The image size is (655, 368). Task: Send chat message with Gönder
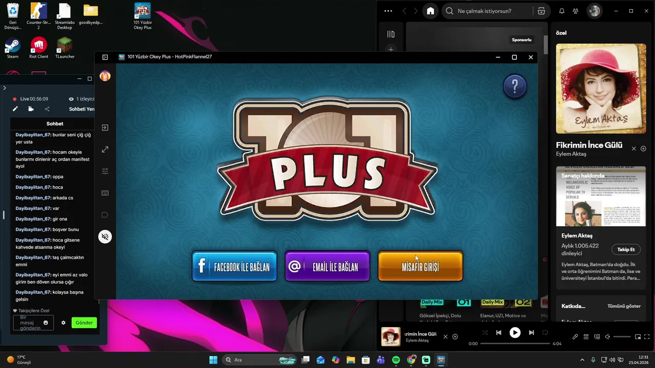(x=84, y=323)
